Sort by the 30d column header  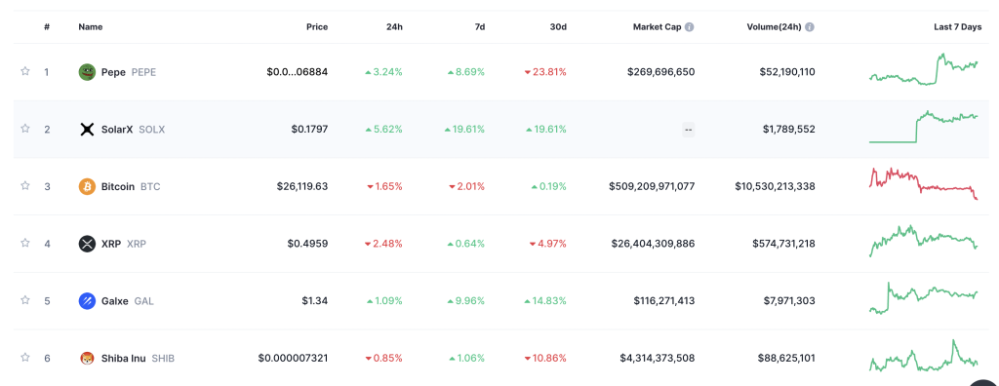tap(557, 27)
